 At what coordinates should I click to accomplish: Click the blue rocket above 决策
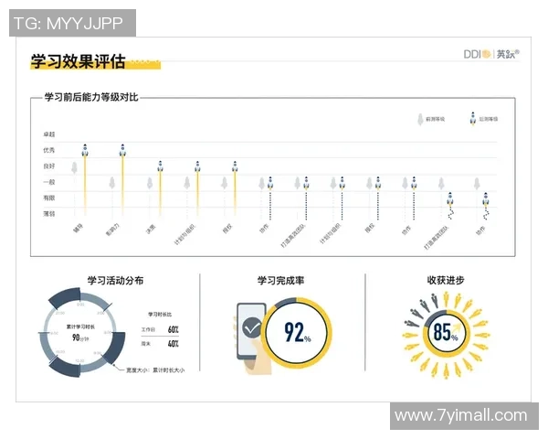click(x=160, y=166)
